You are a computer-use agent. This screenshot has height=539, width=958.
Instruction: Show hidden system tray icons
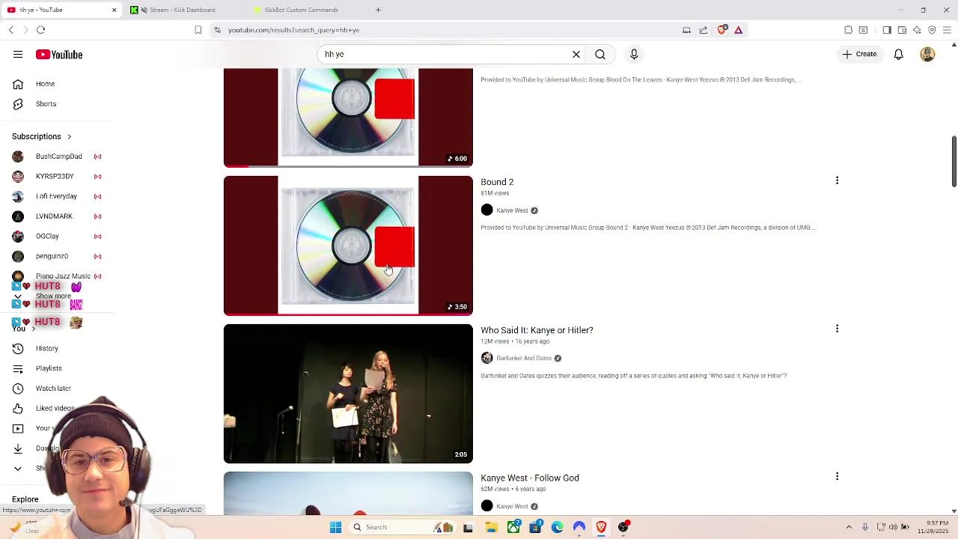tap(849, 527)
